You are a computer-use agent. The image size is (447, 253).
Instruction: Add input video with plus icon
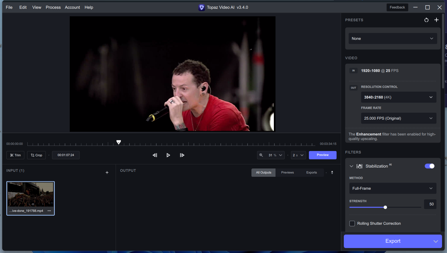coord(107,173)
